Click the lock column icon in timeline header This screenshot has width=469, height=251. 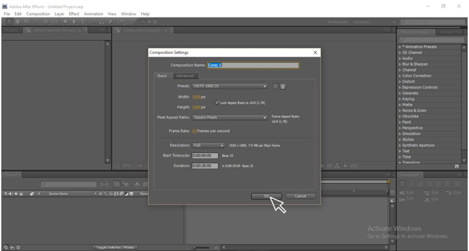pos(21,194)
